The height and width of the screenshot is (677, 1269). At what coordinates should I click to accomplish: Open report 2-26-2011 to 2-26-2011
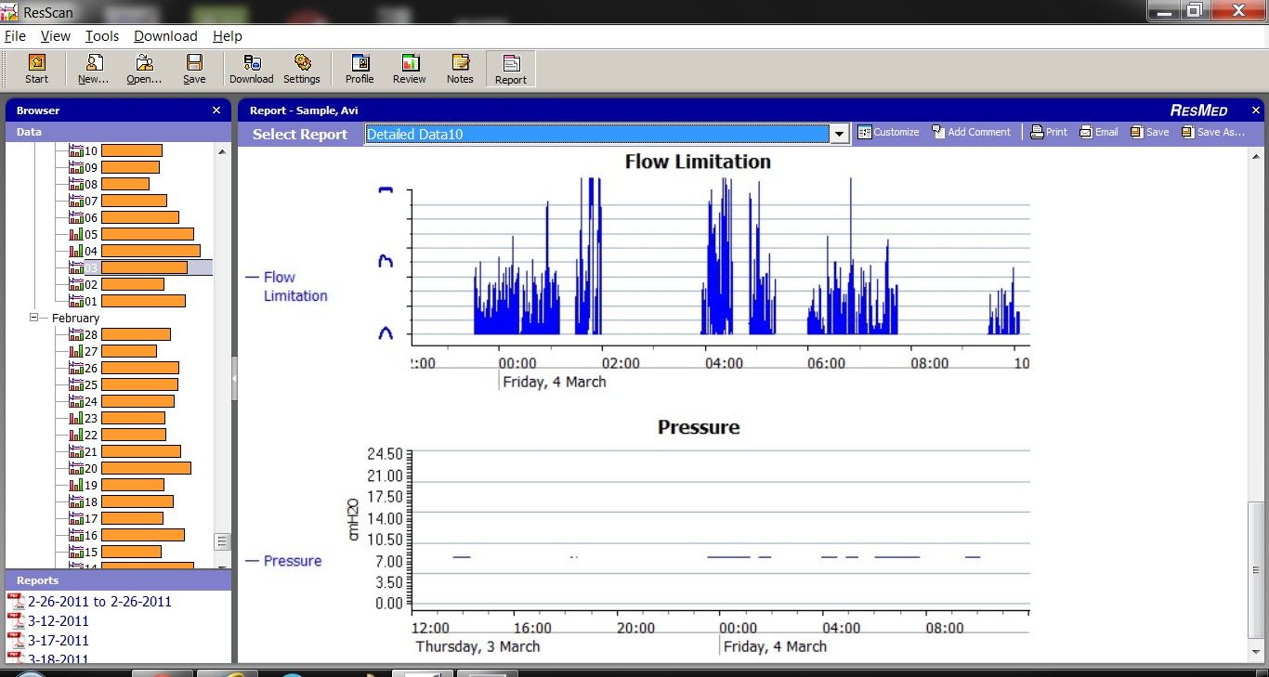click(90, 602)
